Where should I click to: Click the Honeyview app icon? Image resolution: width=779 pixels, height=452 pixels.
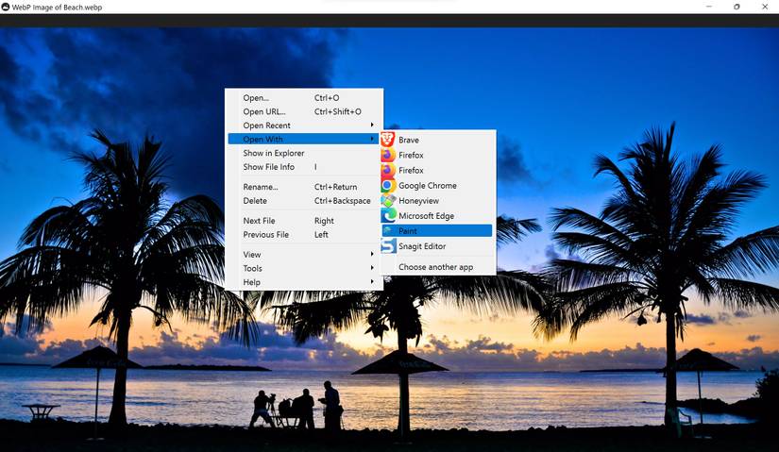tap(388, 201)
